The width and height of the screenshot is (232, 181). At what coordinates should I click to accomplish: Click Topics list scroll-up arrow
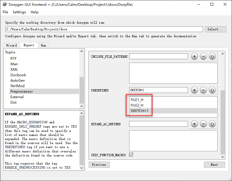click(81, 51)
